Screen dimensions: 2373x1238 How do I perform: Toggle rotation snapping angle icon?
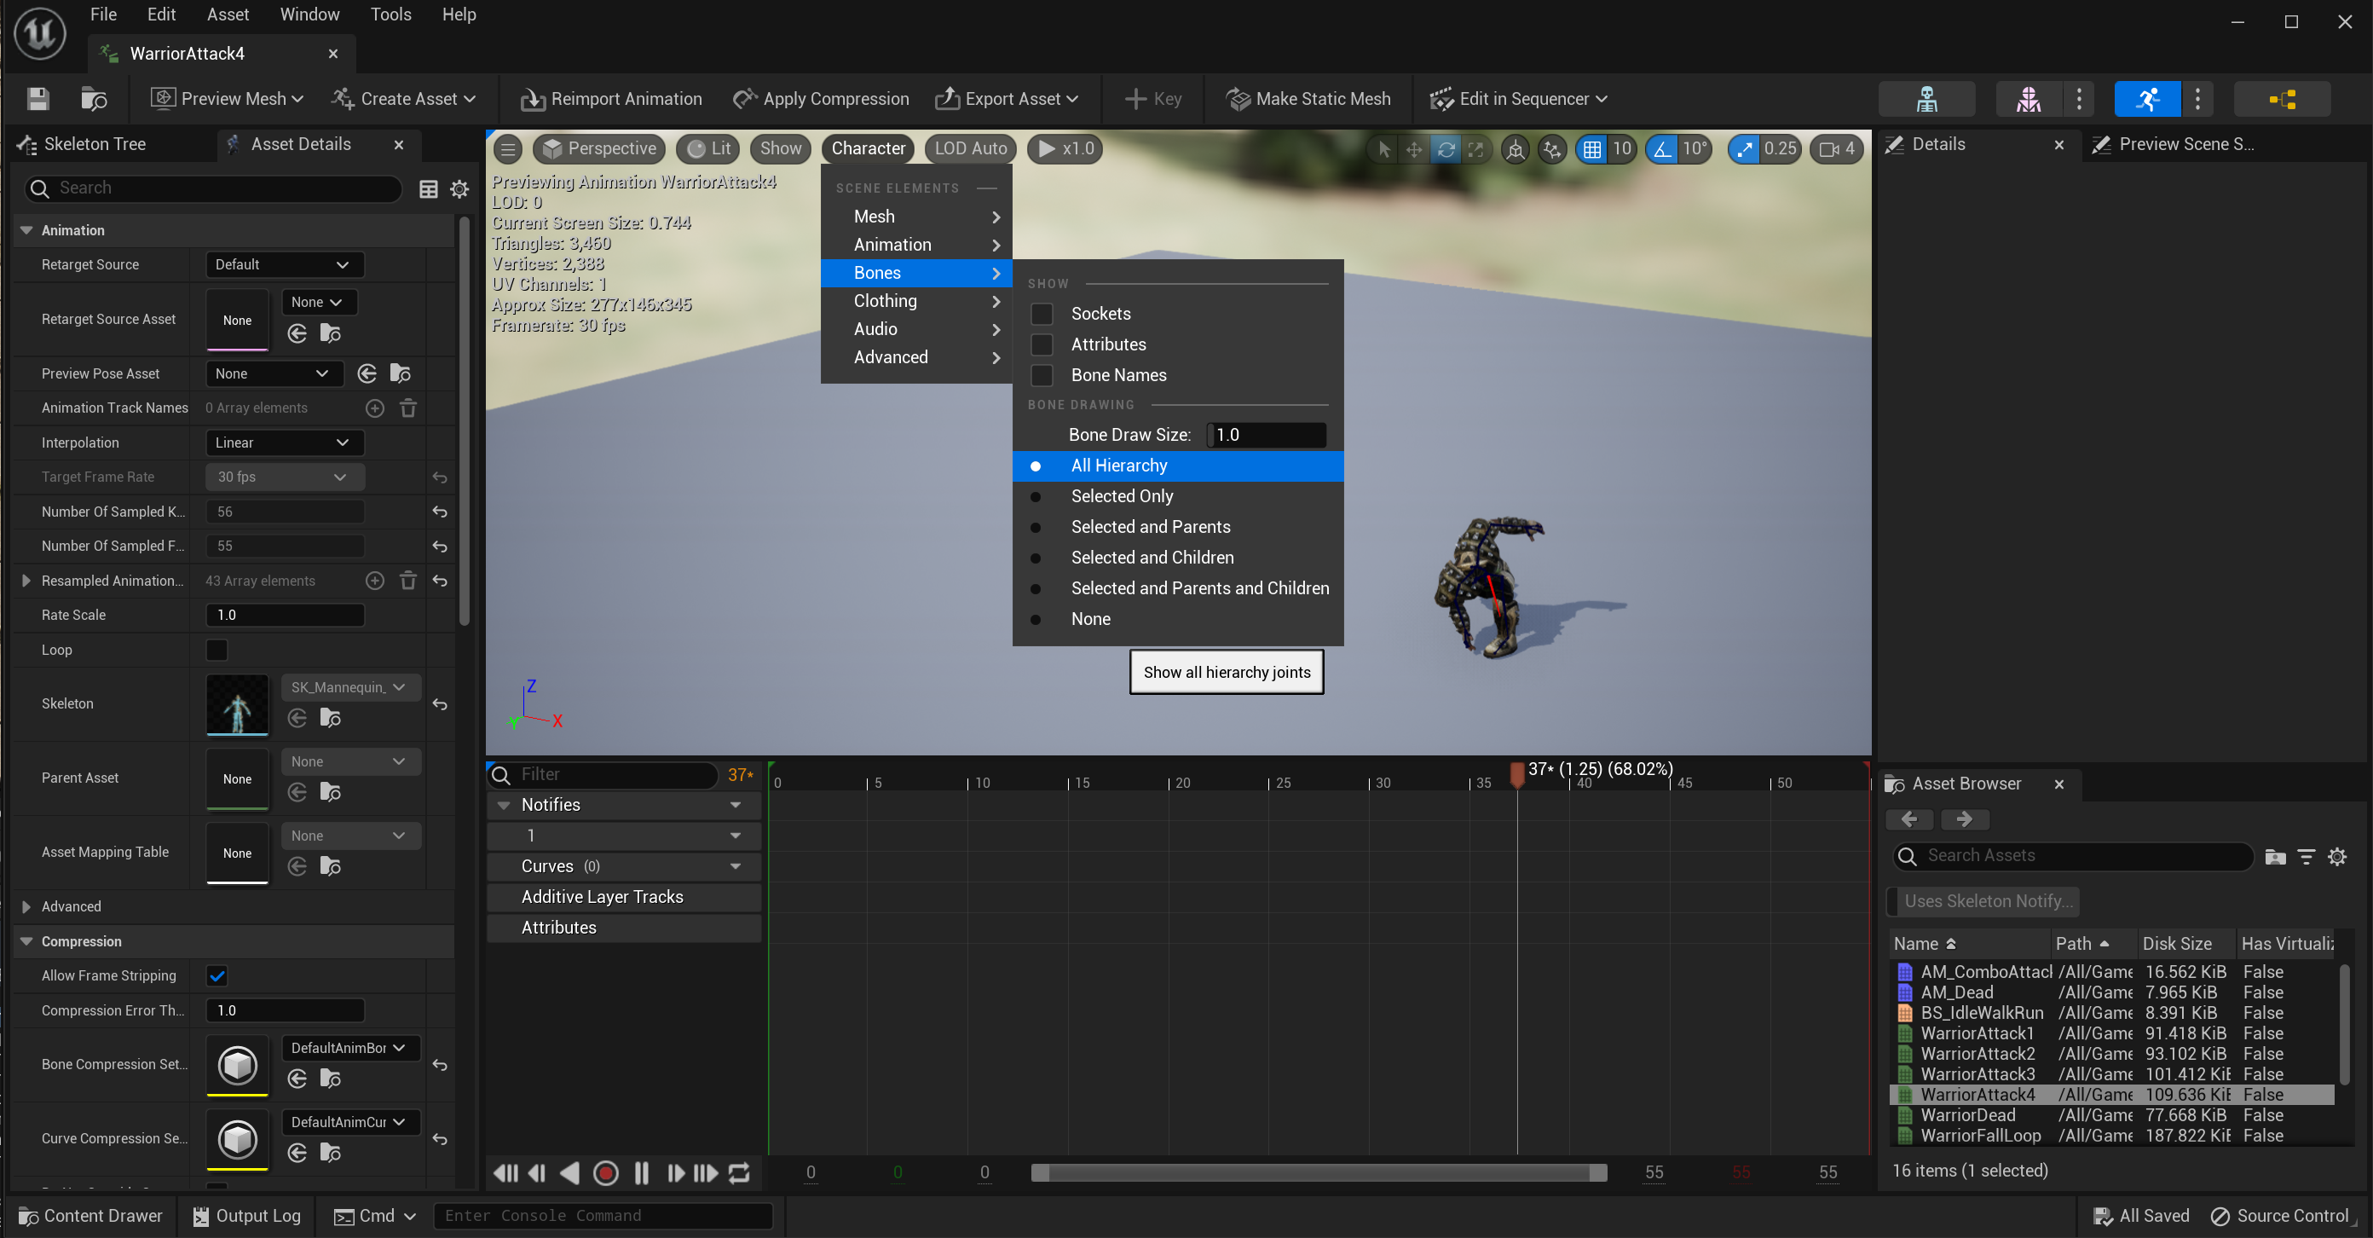1662,149
